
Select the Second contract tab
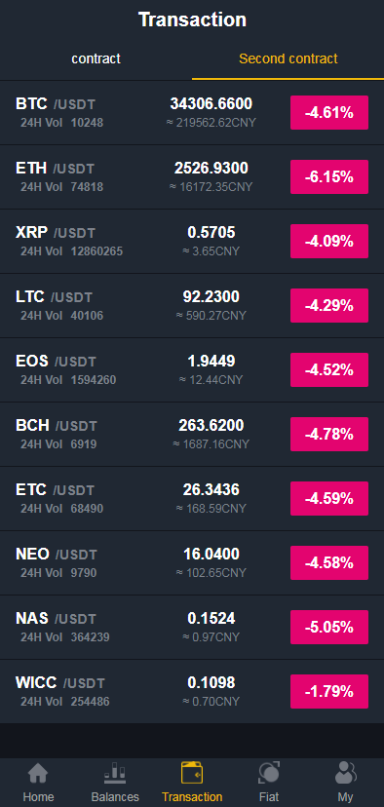point(288,58)
